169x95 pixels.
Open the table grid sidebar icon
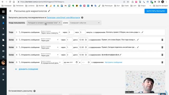click(x=3, y=51)
